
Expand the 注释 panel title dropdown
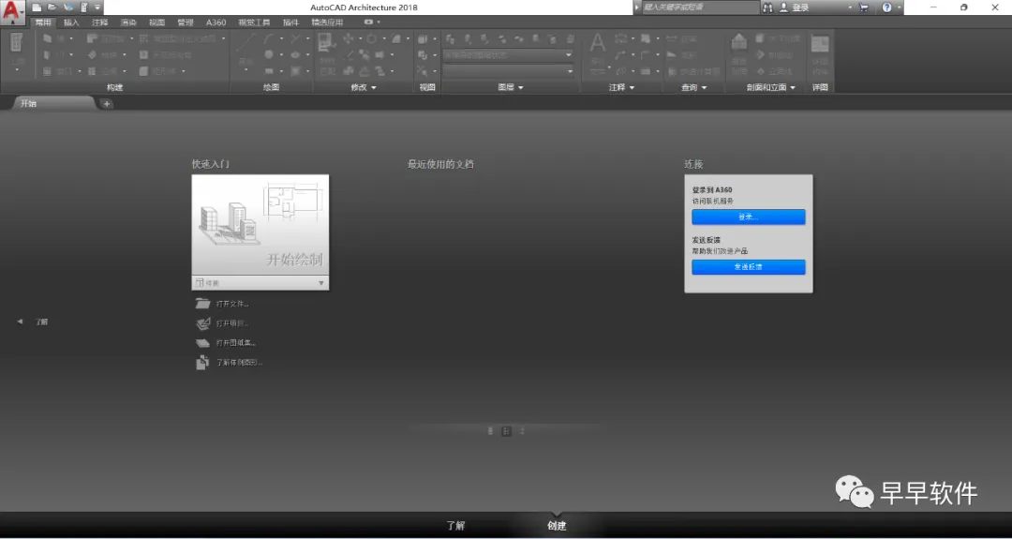click(621, 87)
